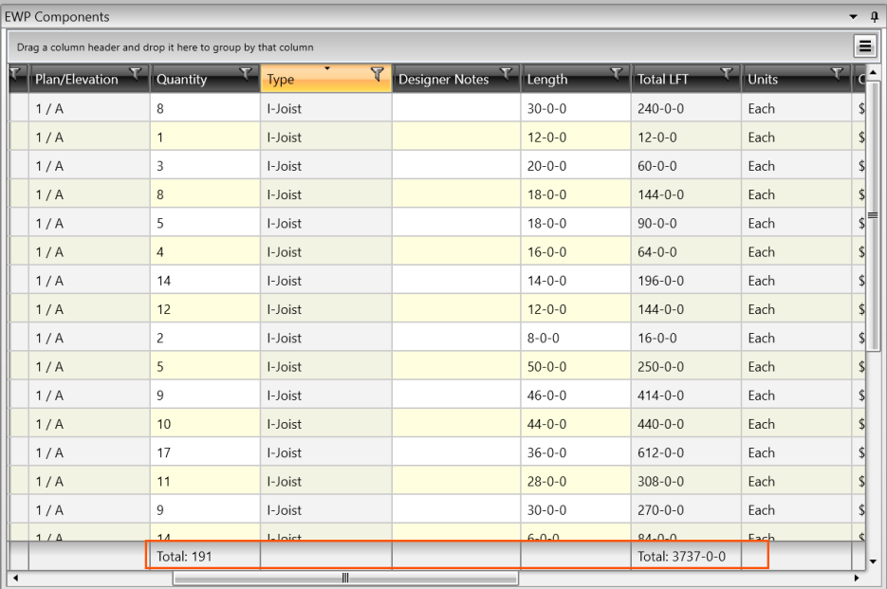Select Length cell 50-0-0
This screenshot has height=589, width=887.
pos(576,367)
